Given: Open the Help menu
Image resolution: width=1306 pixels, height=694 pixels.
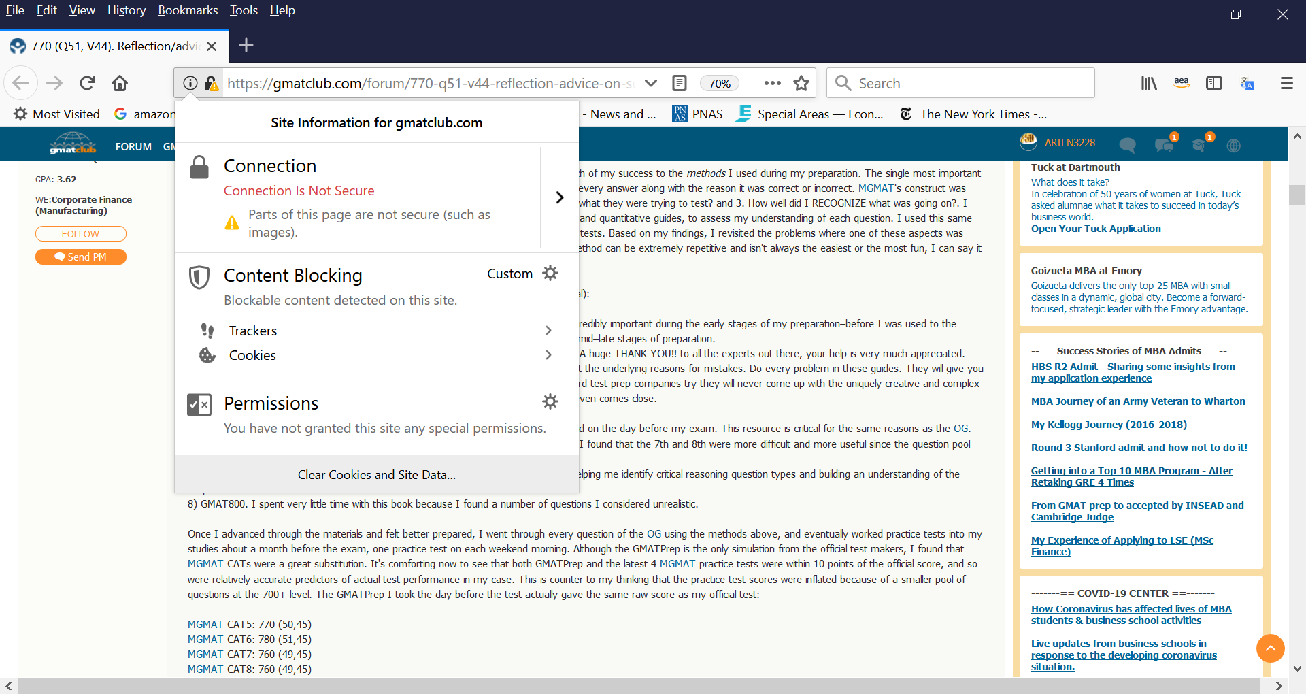Looking at the screenshot, I should [x=282, y=10].
